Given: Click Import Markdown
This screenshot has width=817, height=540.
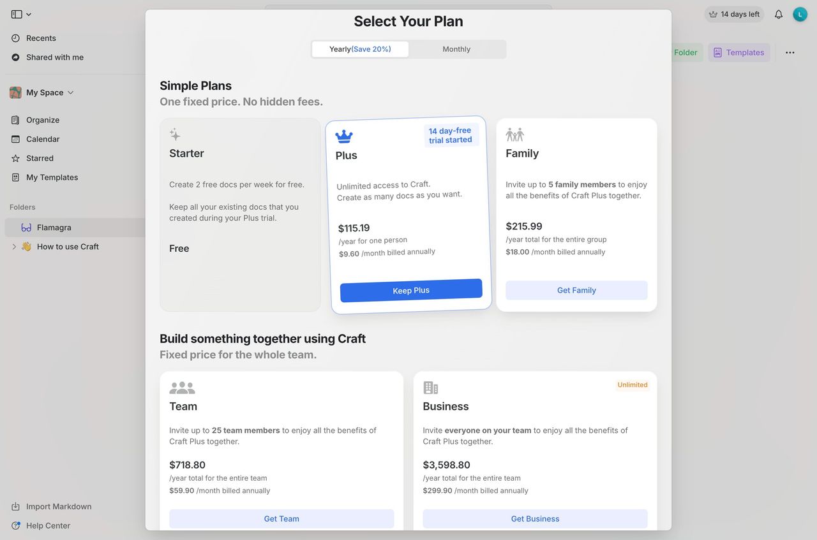Looking at the screenshot, I should 58,507.
